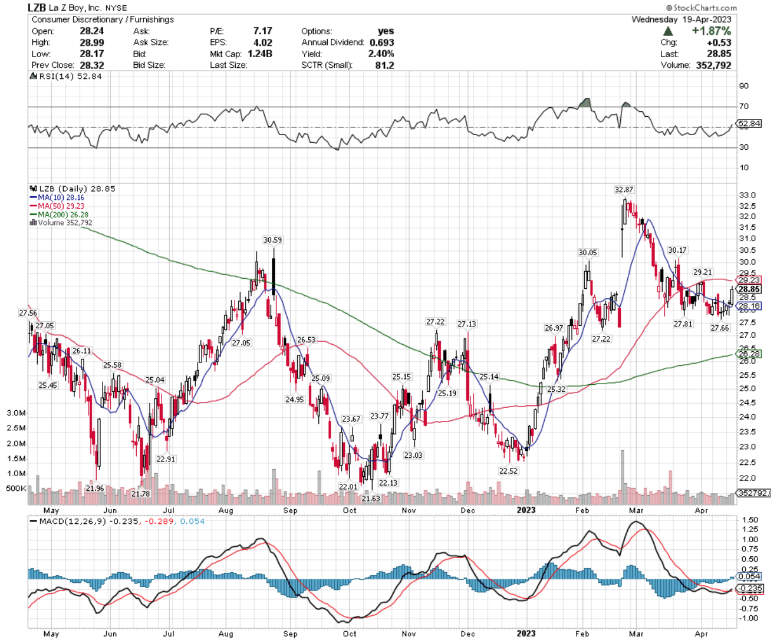Screen dimensions: 777x640
Task: Click the 2023 label on price panel axis
Action: click(526, 510)
